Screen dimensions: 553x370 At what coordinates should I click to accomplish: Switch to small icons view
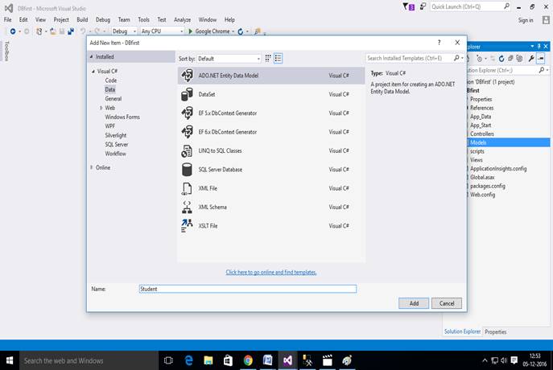(268, 59)
